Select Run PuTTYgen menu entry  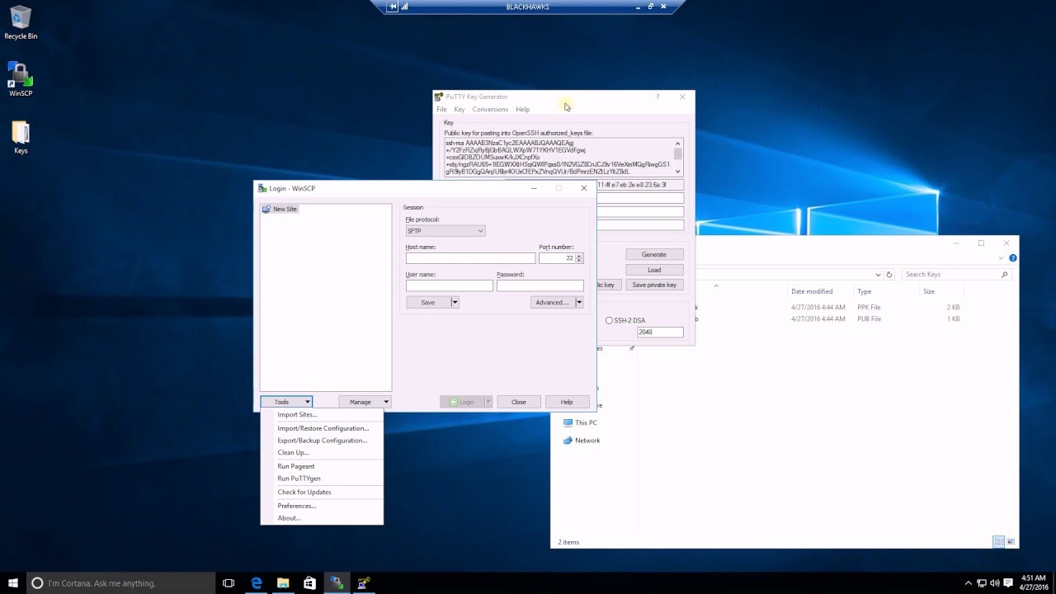(x=322, y=478)
